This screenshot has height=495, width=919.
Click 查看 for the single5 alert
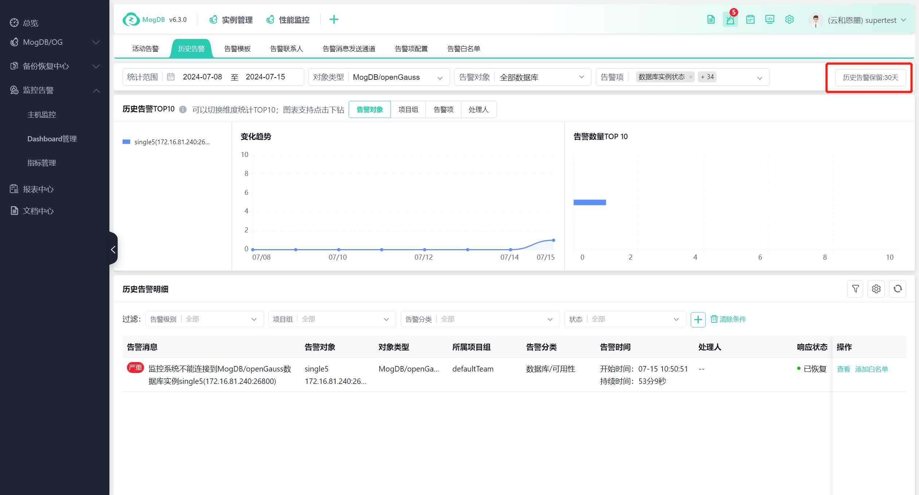[843, 369]
